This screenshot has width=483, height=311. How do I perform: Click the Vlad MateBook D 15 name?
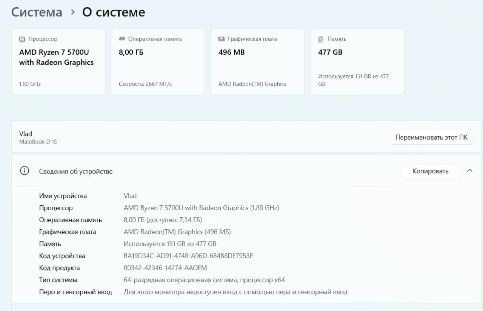(38, 137)
